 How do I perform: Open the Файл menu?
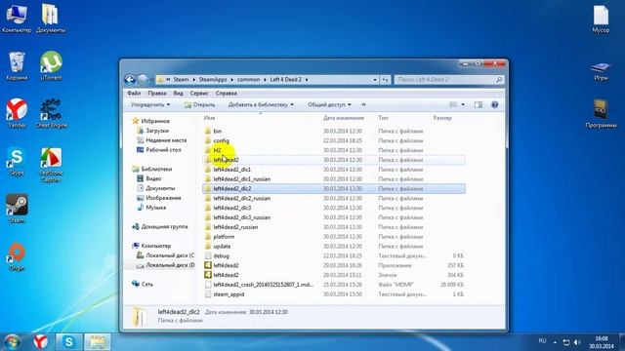(134, 94)
